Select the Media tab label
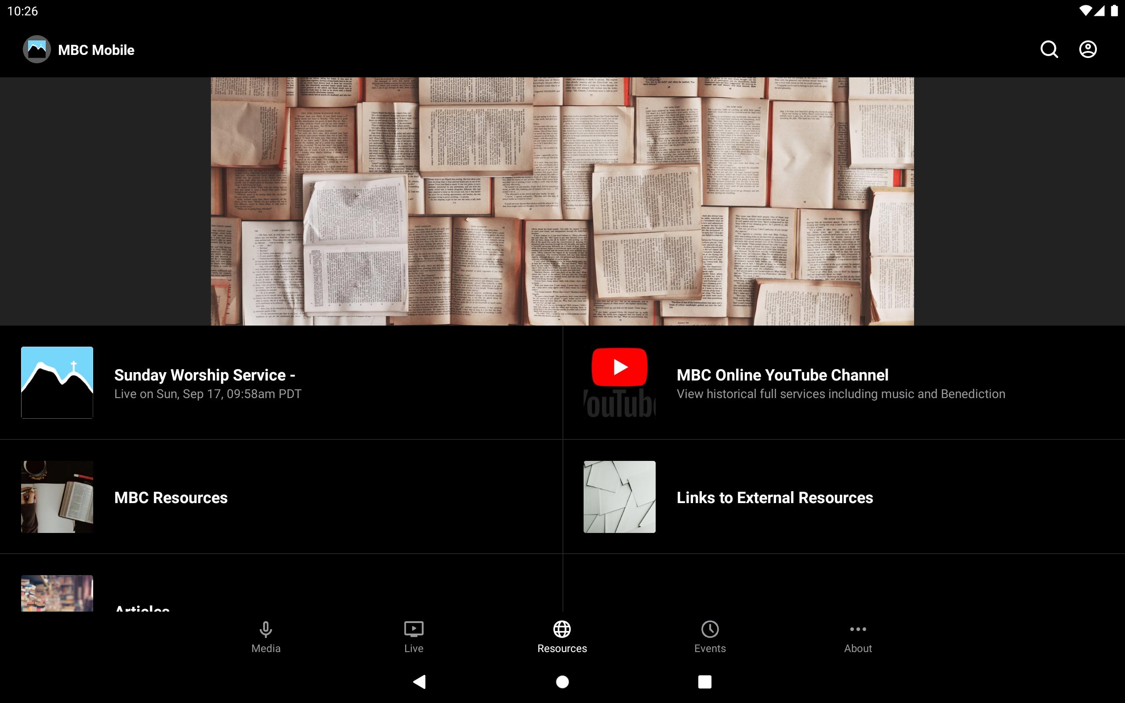 tap(265, 648)
